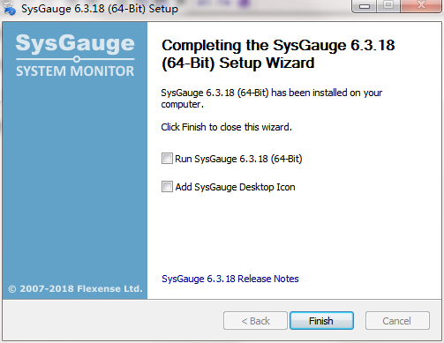Close the setup wizard with the X button
444x343 pixels.
(x=421, y=5)
